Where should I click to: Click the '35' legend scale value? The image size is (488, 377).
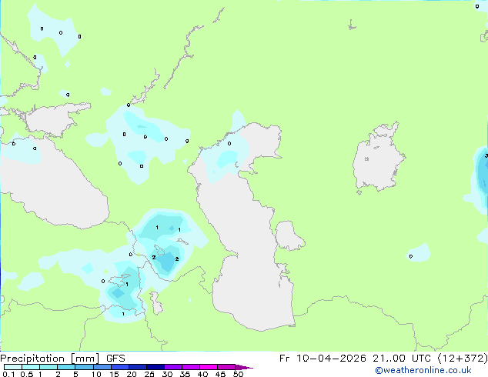185,374
